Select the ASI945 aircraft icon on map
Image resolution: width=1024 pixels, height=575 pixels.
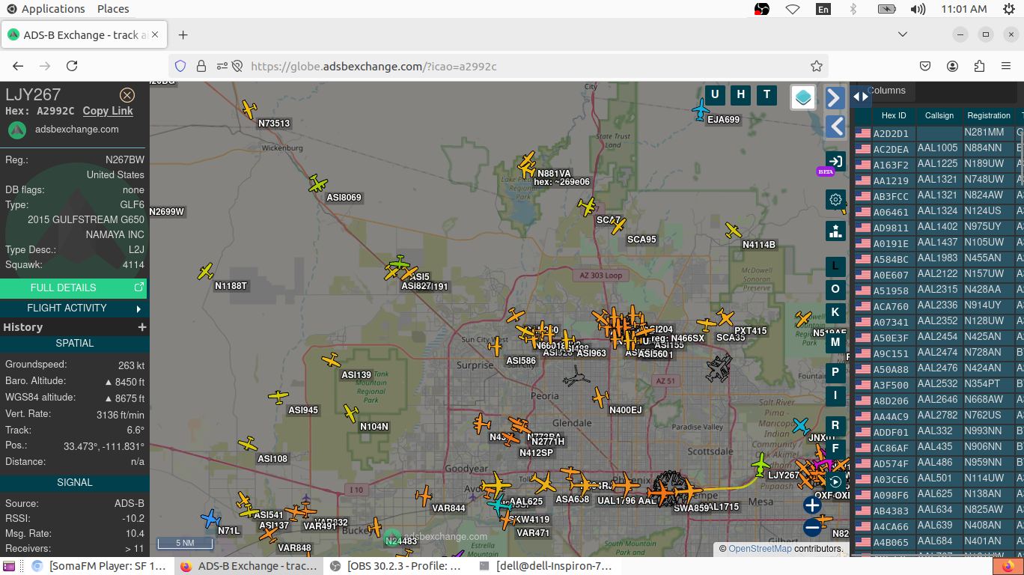click(x=278, y=397)
